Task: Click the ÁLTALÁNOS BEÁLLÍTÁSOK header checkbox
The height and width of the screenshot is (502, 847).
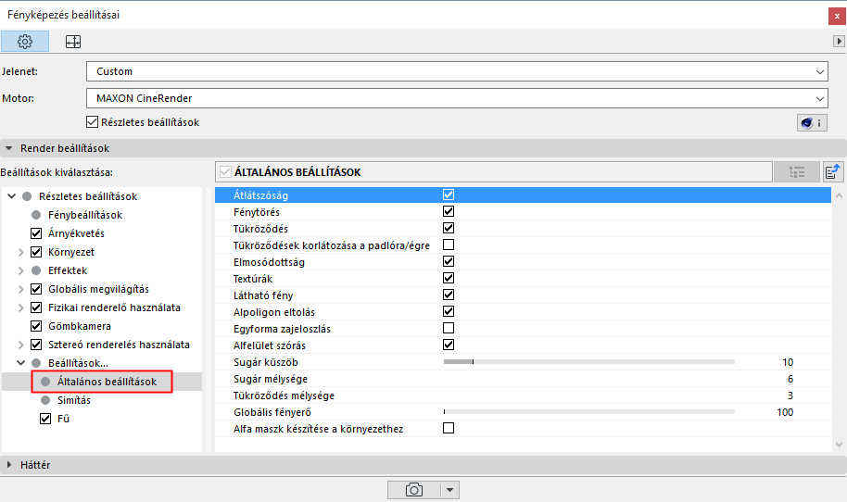Action: (225, 172)
